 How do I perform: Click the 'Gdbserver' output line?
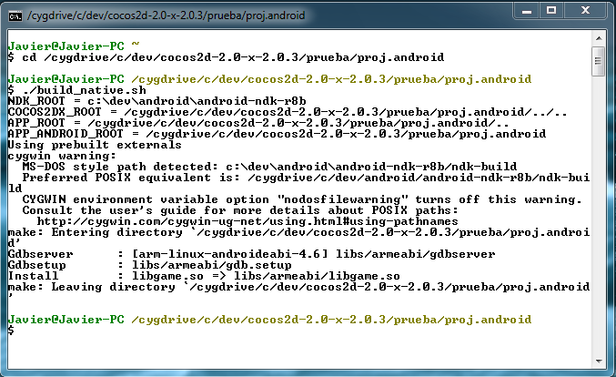[251, 254]
